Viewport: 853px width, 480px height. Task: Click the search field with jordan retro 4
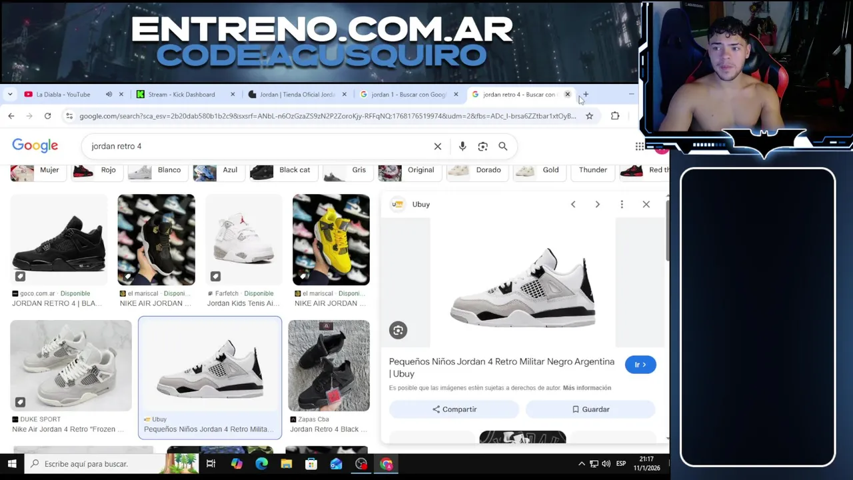point(260,147)
